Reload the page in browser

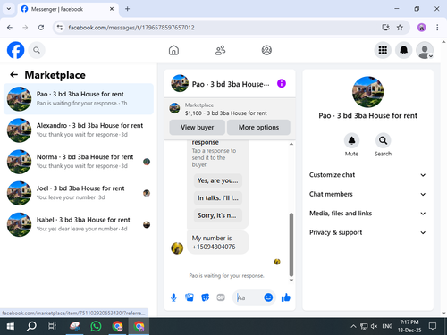pyautogui.click(x=41, y=28)
